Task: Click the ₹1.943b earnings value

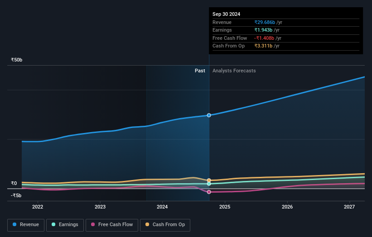Action: pos(263,30)
